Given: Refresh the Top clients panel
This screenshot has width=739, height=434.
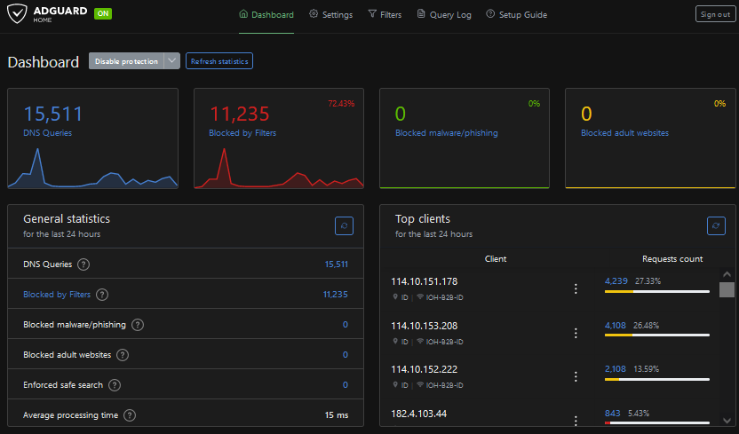Looking at the screenshot, I should 716,226.
